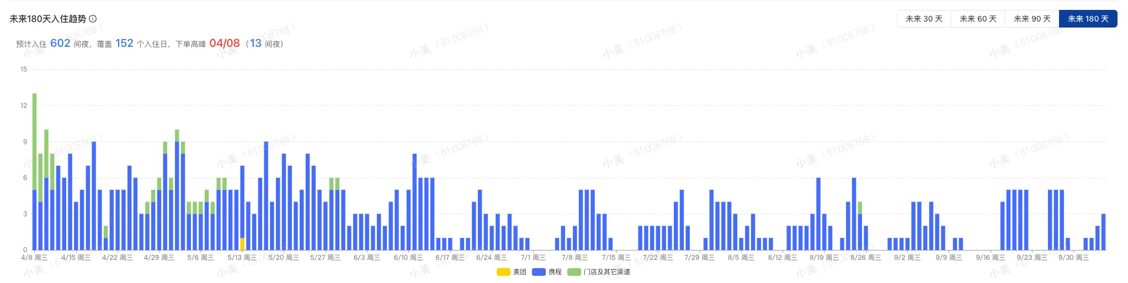The image size is (1128, 283).
Task: Click the tall green segment of the first bar
Action: [x=35, y=141]
